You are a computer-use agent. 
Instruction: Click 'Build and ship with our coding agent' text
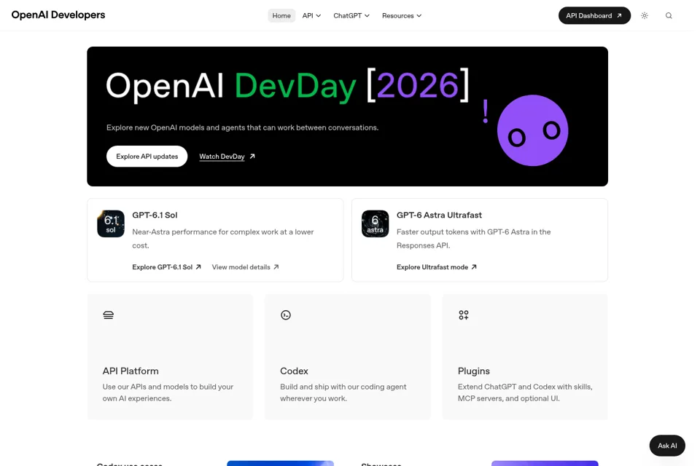click(x=343, y=392)
